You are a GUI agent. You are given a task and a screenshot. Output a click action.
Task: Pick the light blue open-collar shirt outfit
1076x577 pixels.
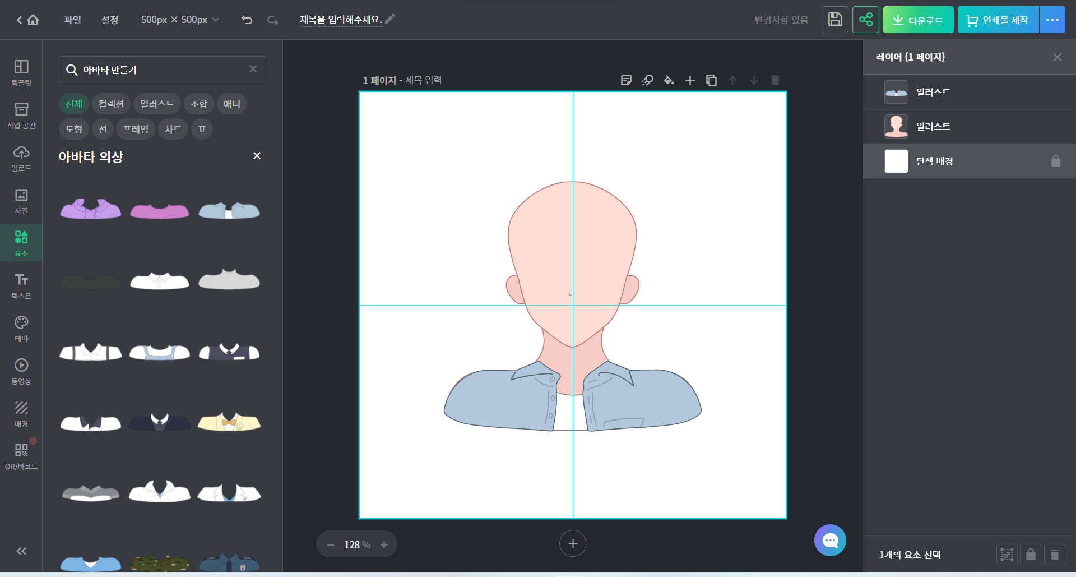tap(229, 210)
